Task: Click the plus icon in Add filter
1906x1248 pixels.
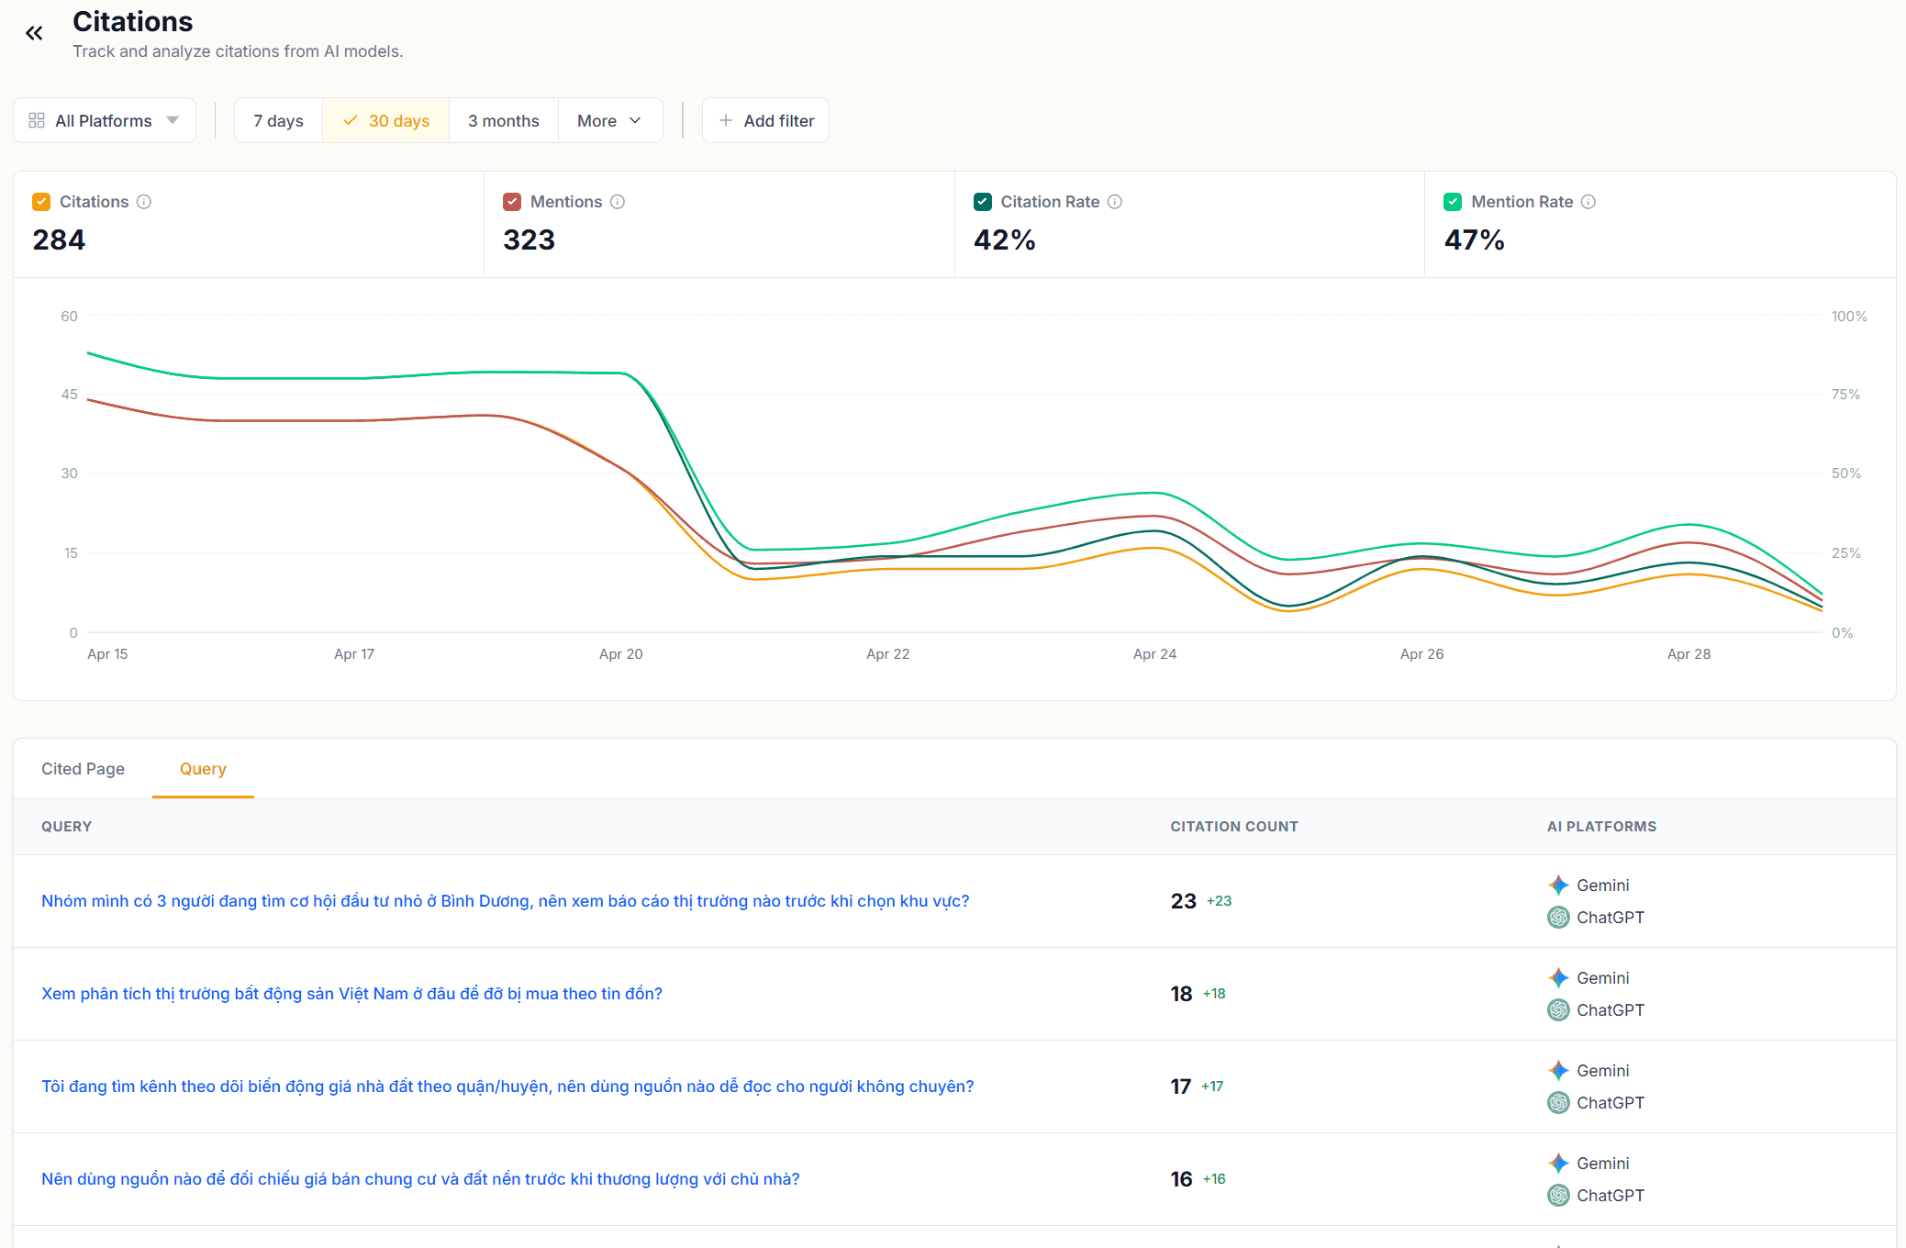Action: coord(726,121)
